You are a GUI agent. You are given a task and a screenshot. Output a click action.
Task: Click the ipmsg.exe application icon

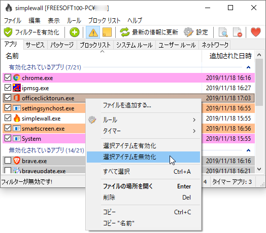[x=17, y=88]
